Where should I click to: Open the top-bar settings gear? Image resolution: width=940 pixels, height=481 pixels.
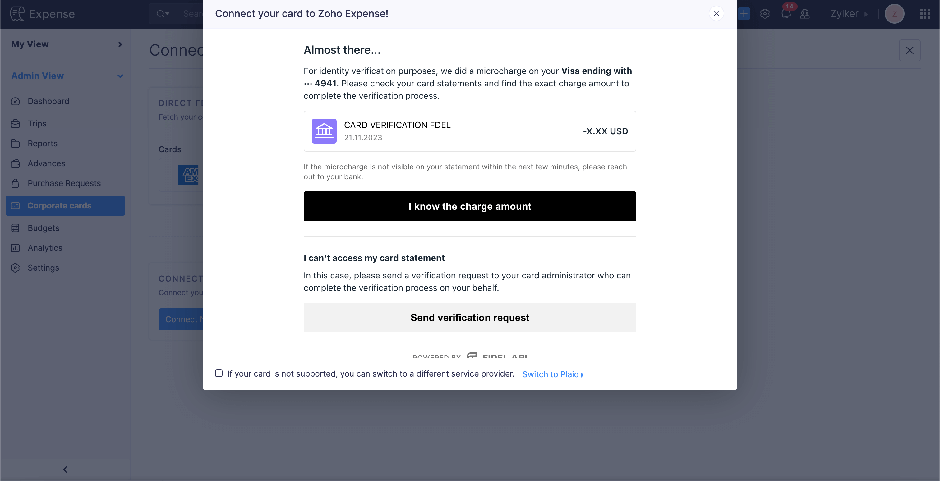pyautogui.click(x=765, y=14)
